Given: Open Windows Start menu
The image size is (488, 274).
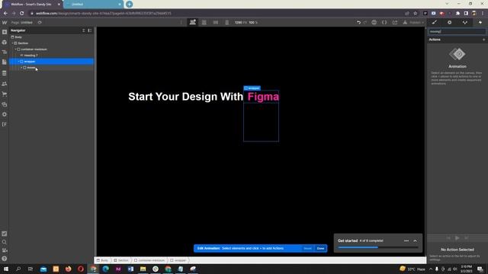Looking at the screenshot, I should coord(6,269).
